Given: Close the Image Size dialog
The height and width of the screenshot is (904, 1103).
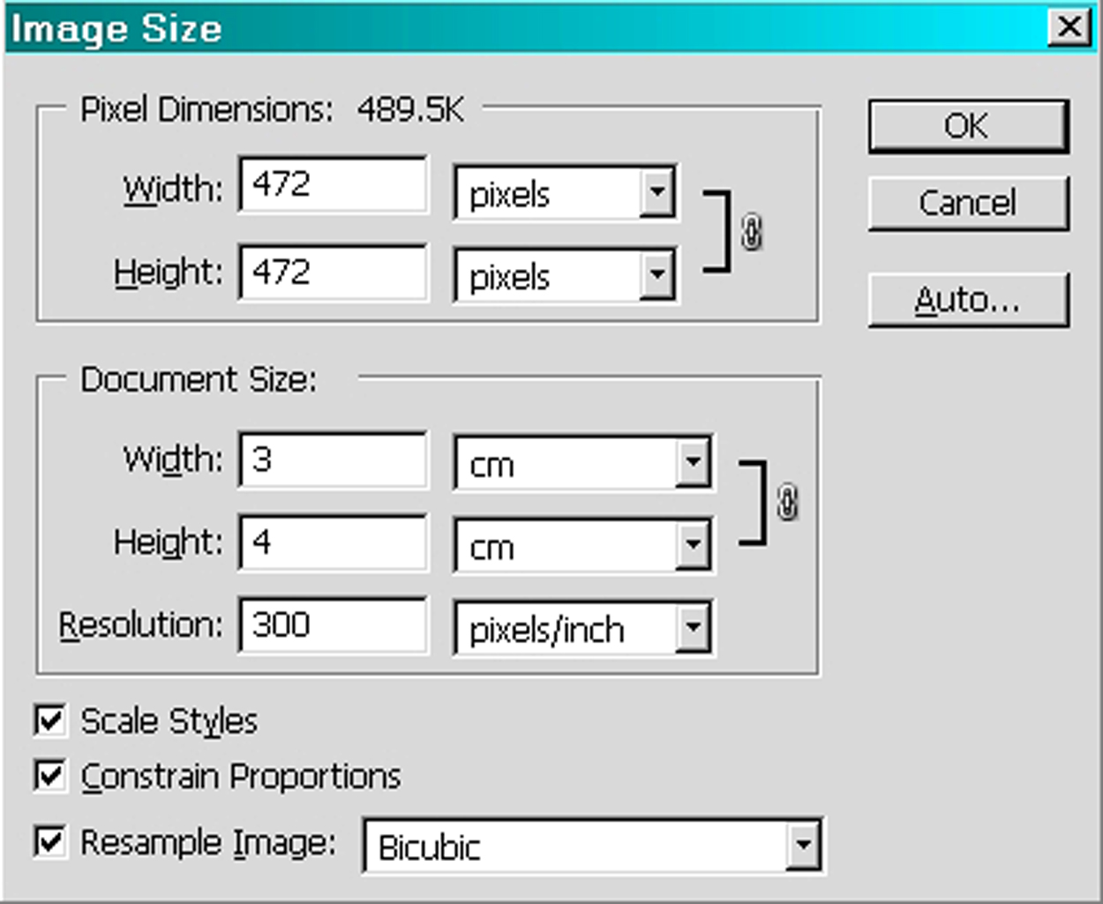Looking at the screenshot, I should click(x=1069, y=26).
